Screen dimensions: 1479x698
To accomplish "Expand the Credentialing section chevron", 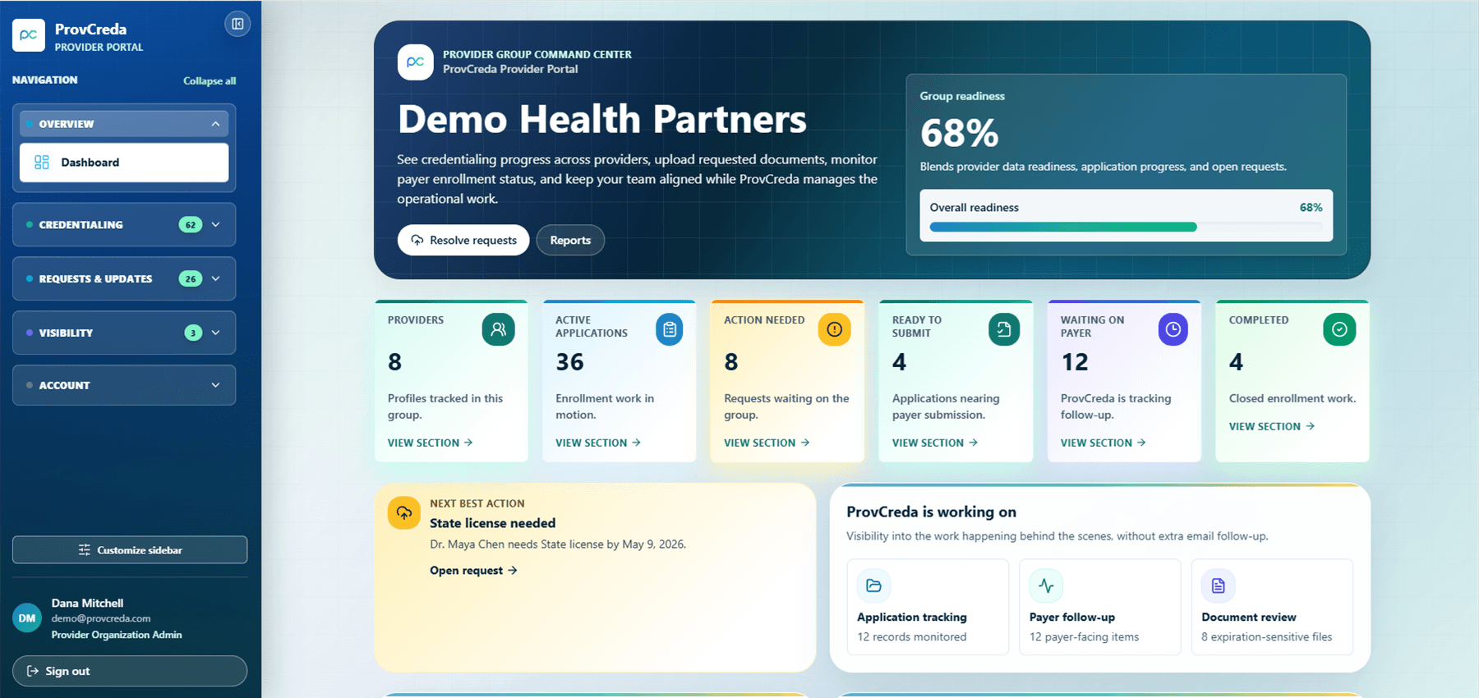I will click(215, 225).
